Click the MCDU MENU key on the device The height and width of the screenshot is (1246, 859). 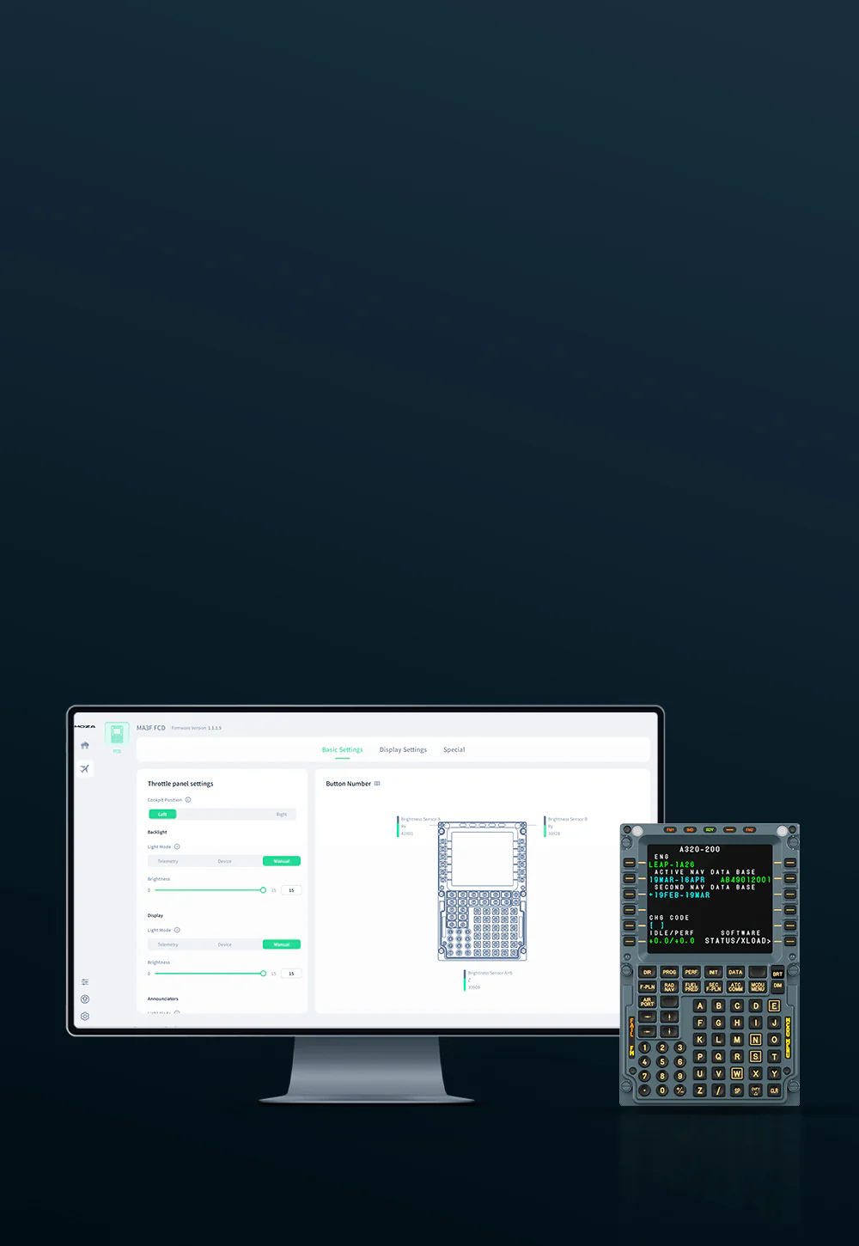758,987
